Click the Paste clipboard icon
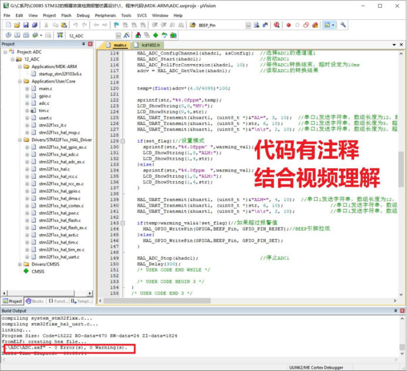The width and height of the screenshot is (407, 371). [64, 25]
